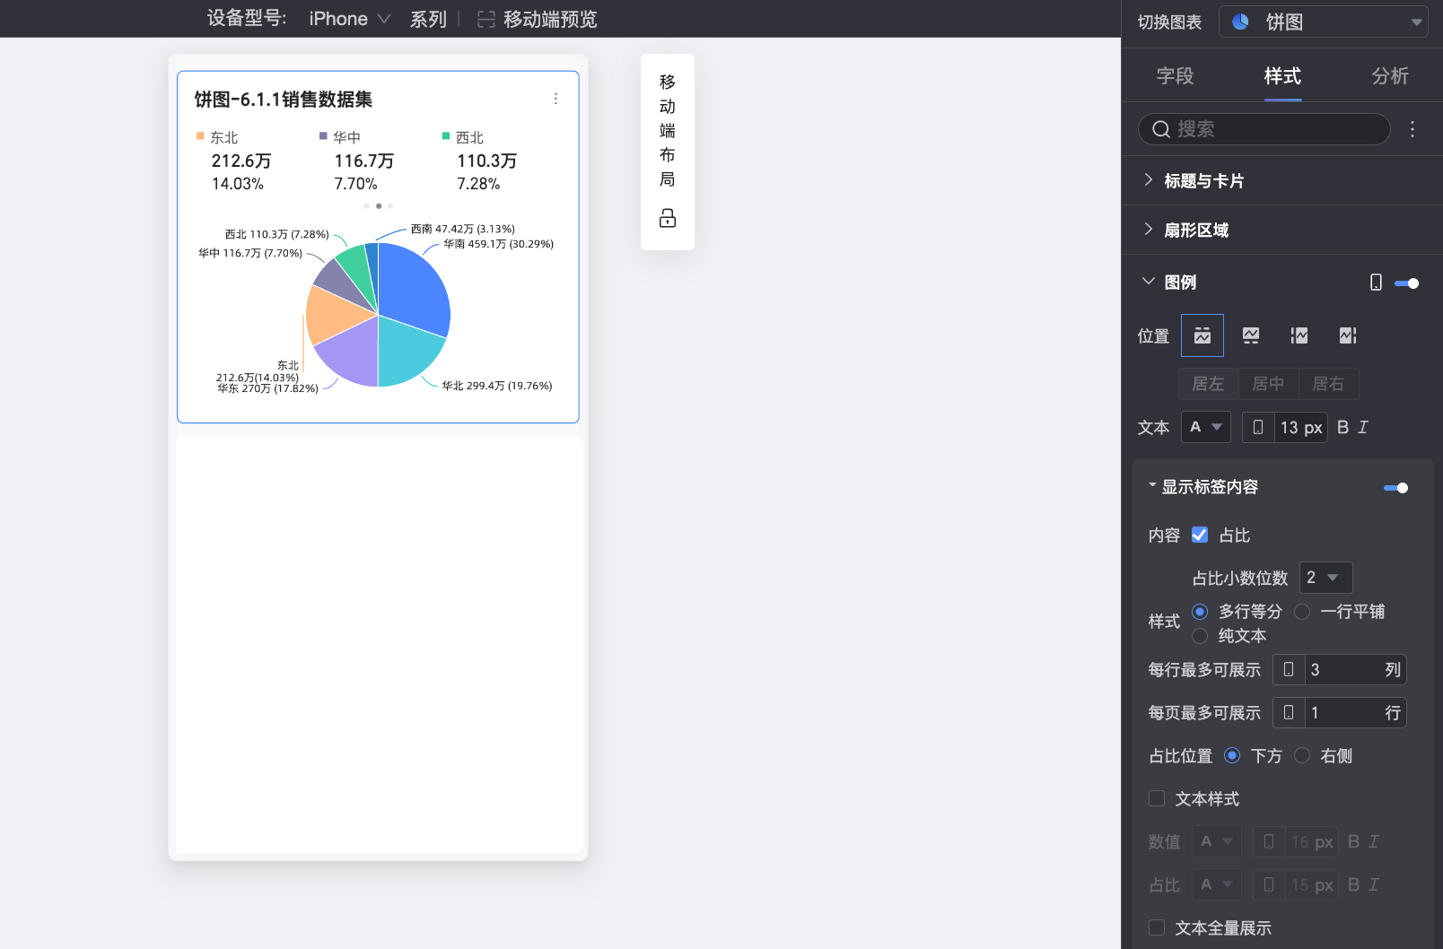Click mobile icon in 每页最多可展示 field
This screenshot has height=949, width=1443.
[x=1289, y=712]
